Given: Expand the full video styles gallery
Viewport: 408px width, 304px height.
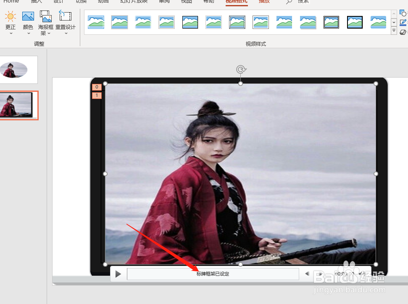Looking at the screenshot, I should [394, 31].
